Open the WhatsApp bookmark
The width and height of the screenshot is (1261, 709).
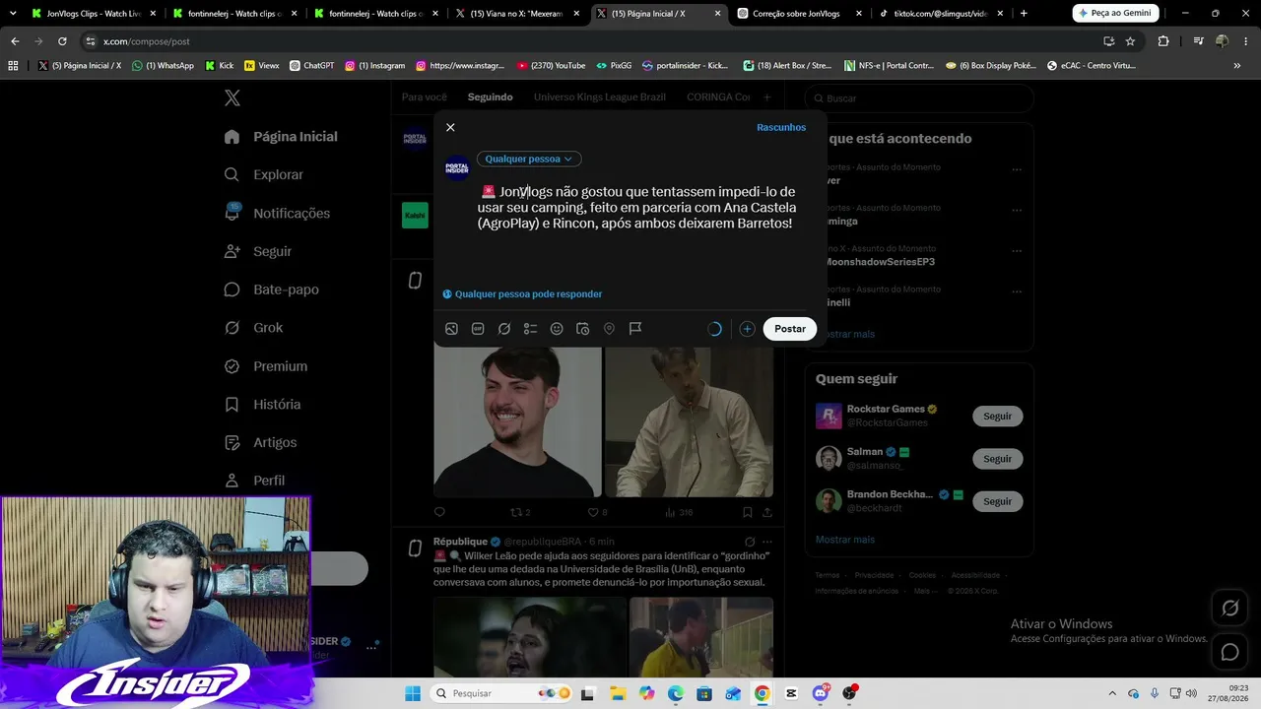pos(163,66)
